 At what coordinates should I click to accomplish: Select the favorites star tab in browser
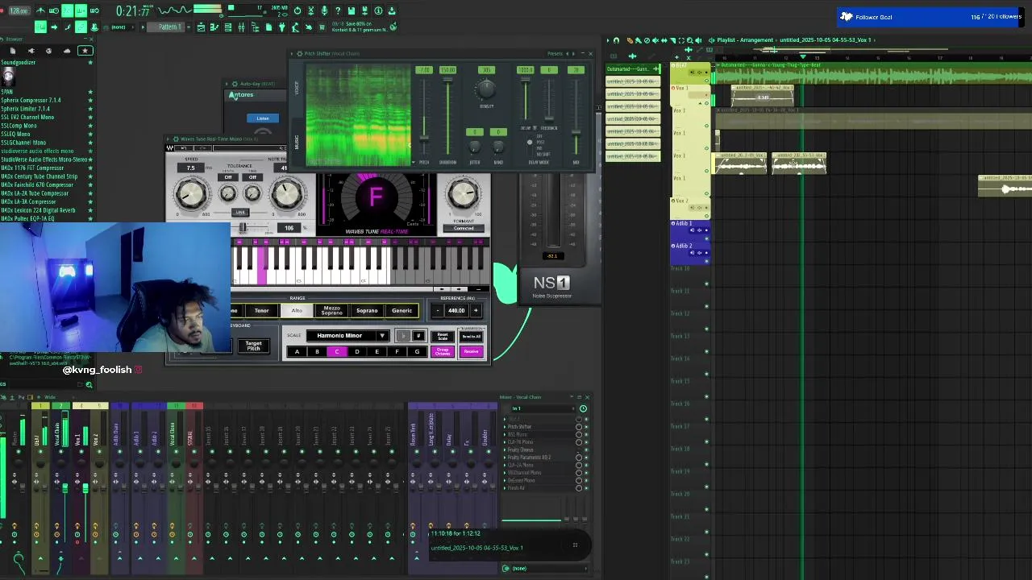tap(85, 50)
